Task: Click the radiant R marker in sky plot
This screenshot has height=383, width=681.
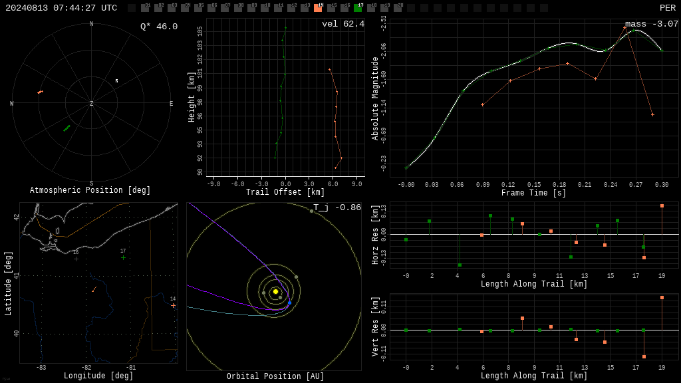Action: (116, 80)
